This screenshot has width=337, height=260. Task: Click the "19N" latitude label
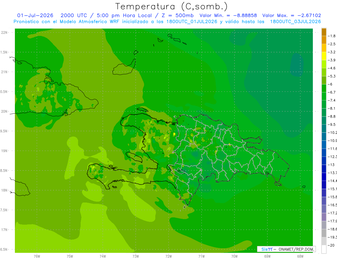pos(4,151)
